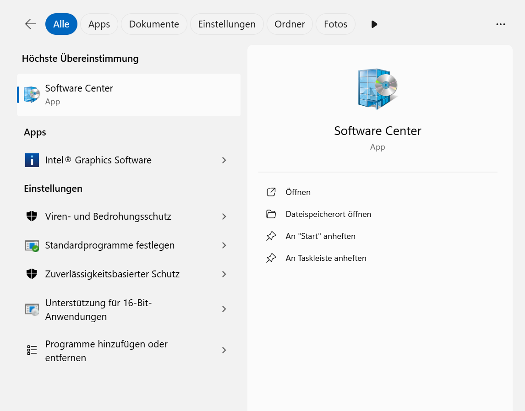Click the large Software Center icon in preview
Image resolution: width=525 pixels, height=411 pixels.
[x=377, y=89]
